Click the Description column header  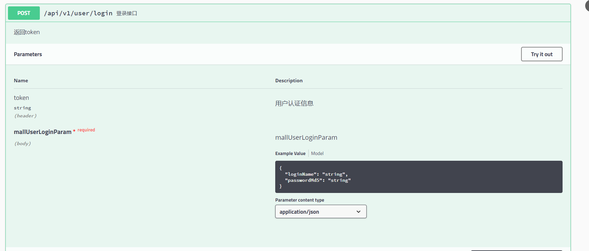pyautogui.click(x=289, y=81)
